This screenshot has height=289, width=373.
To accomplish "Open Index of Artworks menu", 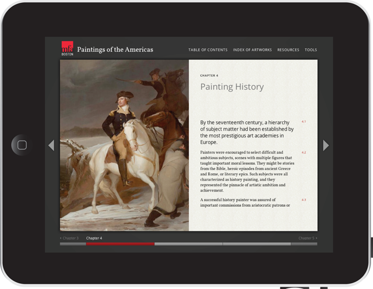I will [x=252, y=50].
